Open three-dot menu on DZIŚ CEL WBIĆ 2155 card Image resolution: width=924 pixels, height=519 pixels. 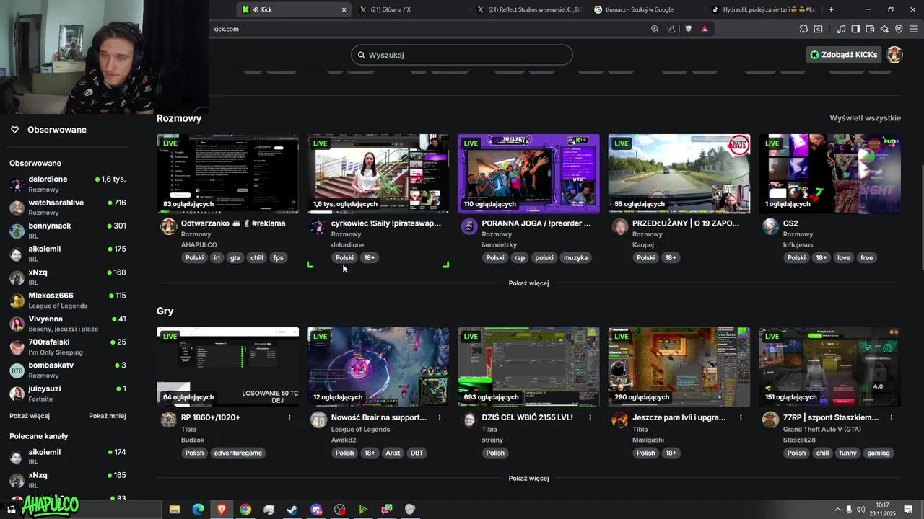pyautogui.click(x=590, y=417)
